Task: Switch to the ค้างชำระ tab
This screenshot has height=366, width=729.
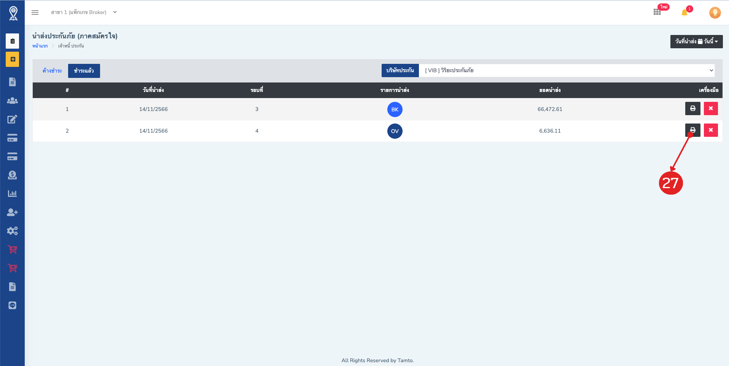Action: (x=52, y=71)
